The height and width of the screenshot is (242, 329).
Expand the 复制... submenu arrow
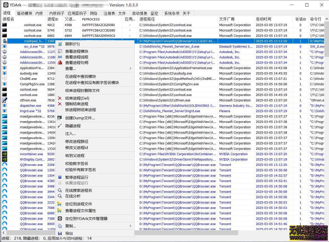[x=130, y=226]
